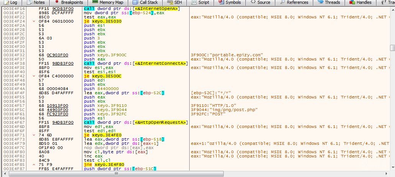
Task: Click the je xeyo.3E4FE0 instruction
Action: [103, 135]
